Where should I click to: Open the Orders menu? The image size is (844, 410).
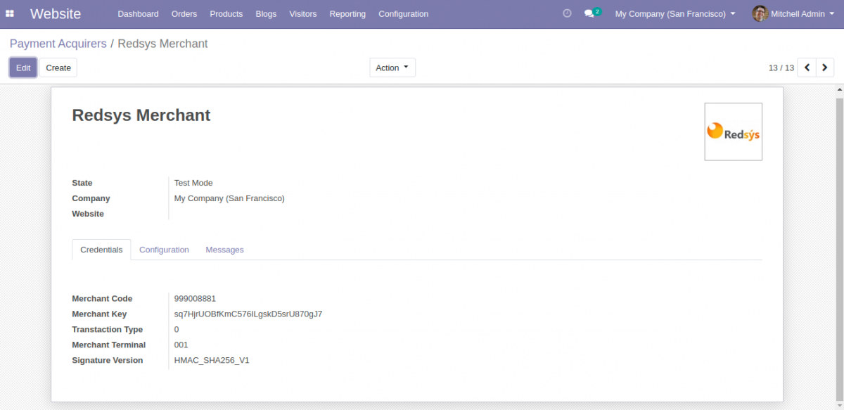(184, 13)
